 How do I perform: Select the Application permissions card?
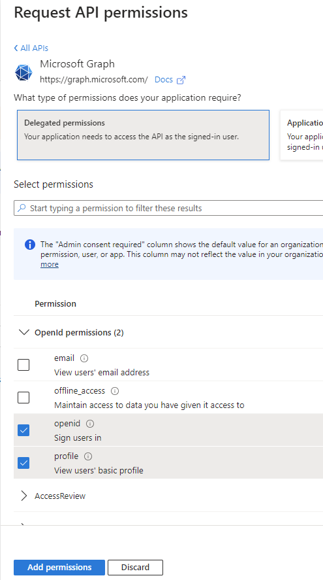click(301, 135)
